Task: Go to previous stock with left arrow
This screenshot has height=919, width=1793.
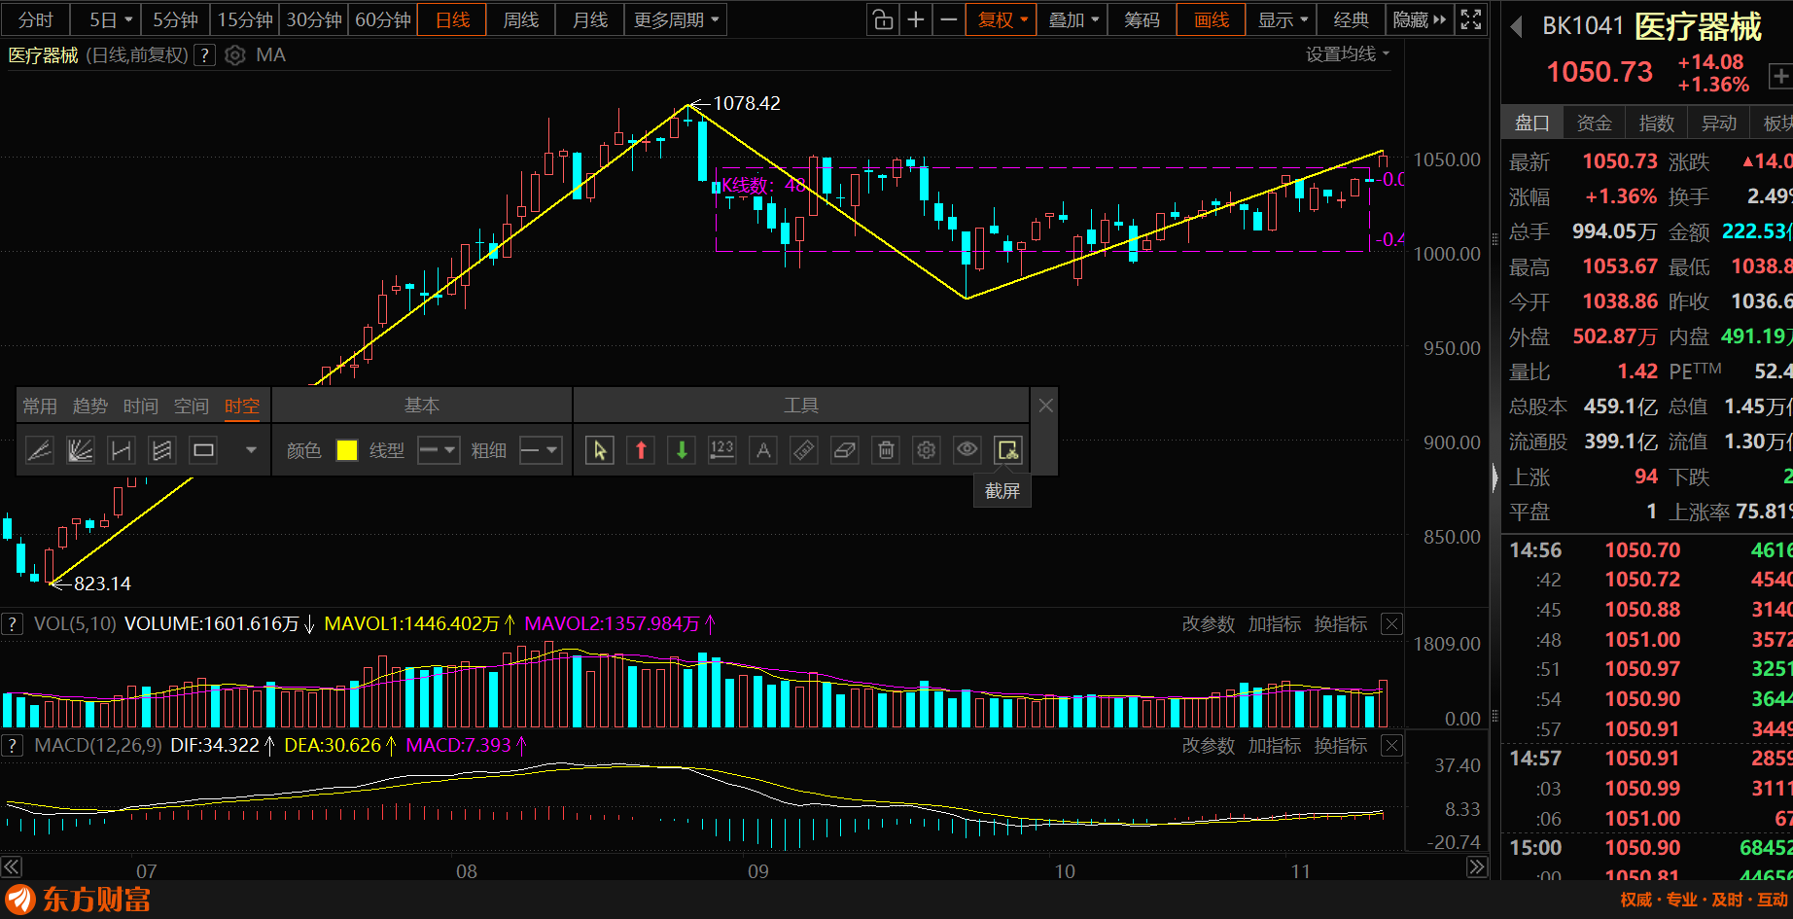Action: [1516, 27]
